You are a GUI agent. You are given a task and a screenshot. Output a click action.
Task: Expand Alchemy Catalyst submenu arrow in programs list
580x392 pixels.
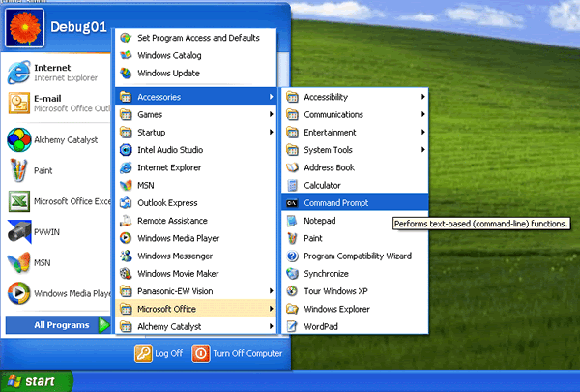[271, 326]
